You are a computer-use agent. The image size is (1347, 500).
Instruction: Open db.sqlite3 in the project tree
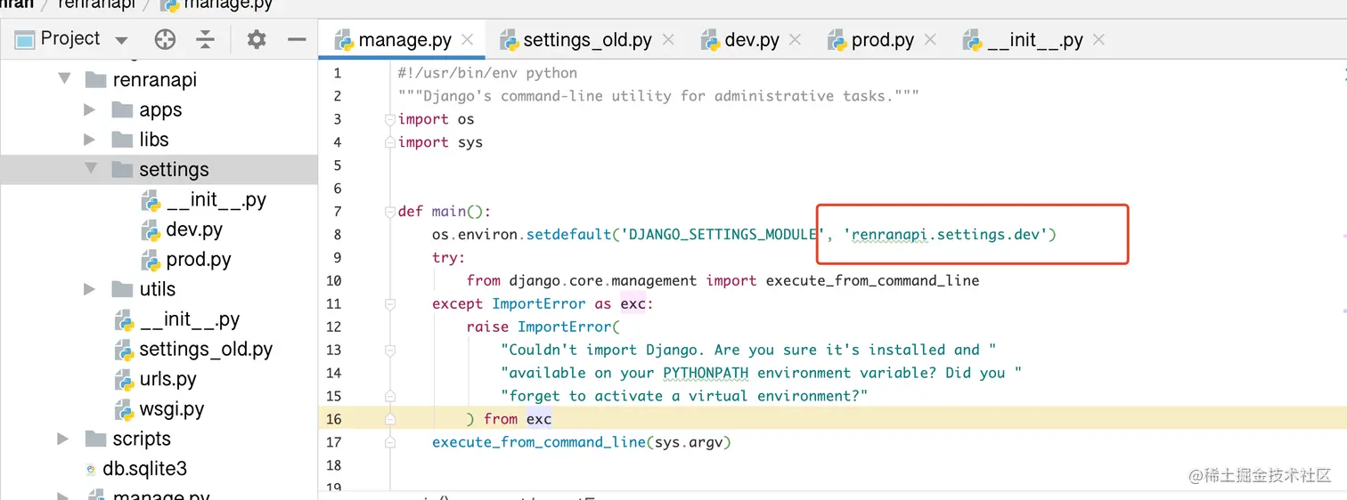point(136,469)
